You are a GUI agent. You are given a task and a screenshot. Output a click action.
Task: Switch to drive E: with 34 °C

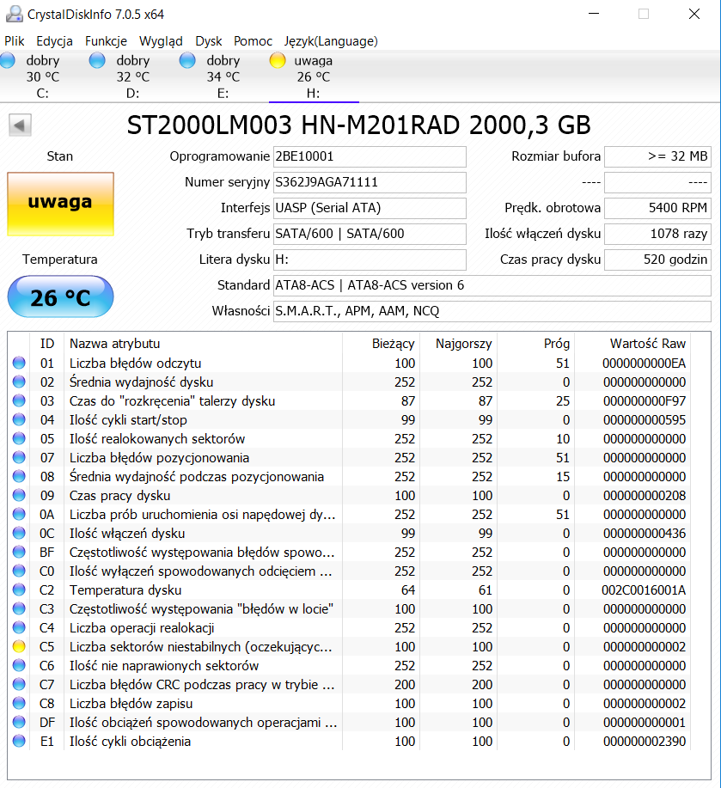click(x=223, y=76)
